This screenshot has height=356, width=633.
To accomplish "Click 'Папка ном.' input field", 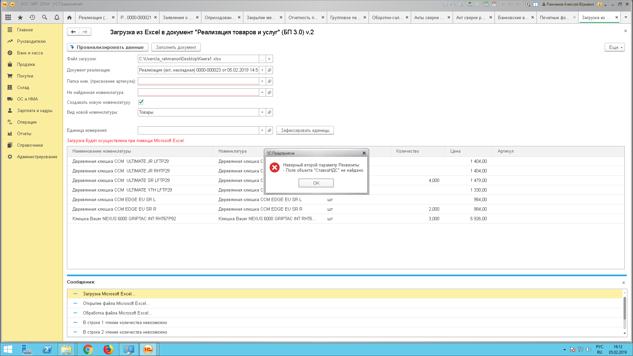I will click(198, 81).
